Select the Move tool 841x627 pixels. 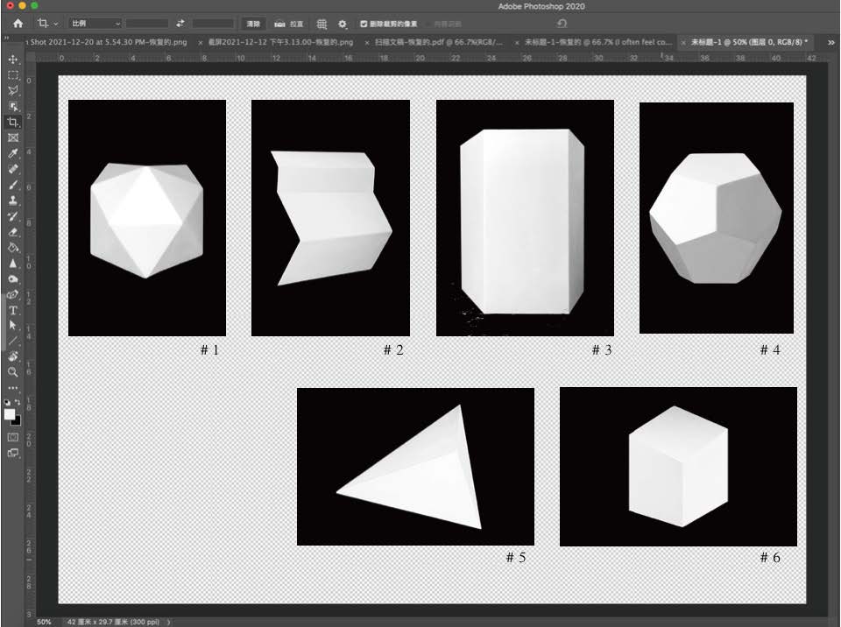coord(13,60)
